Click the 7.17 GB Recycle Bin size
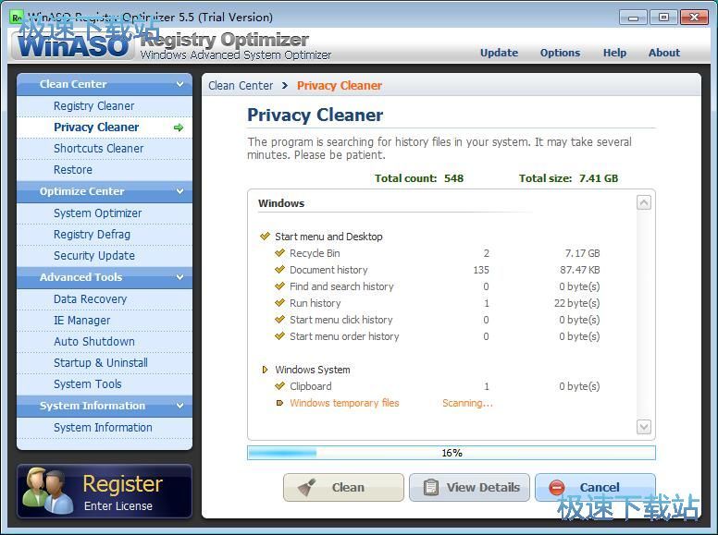Viewport: 718px width, 535px height. point(582,253)
